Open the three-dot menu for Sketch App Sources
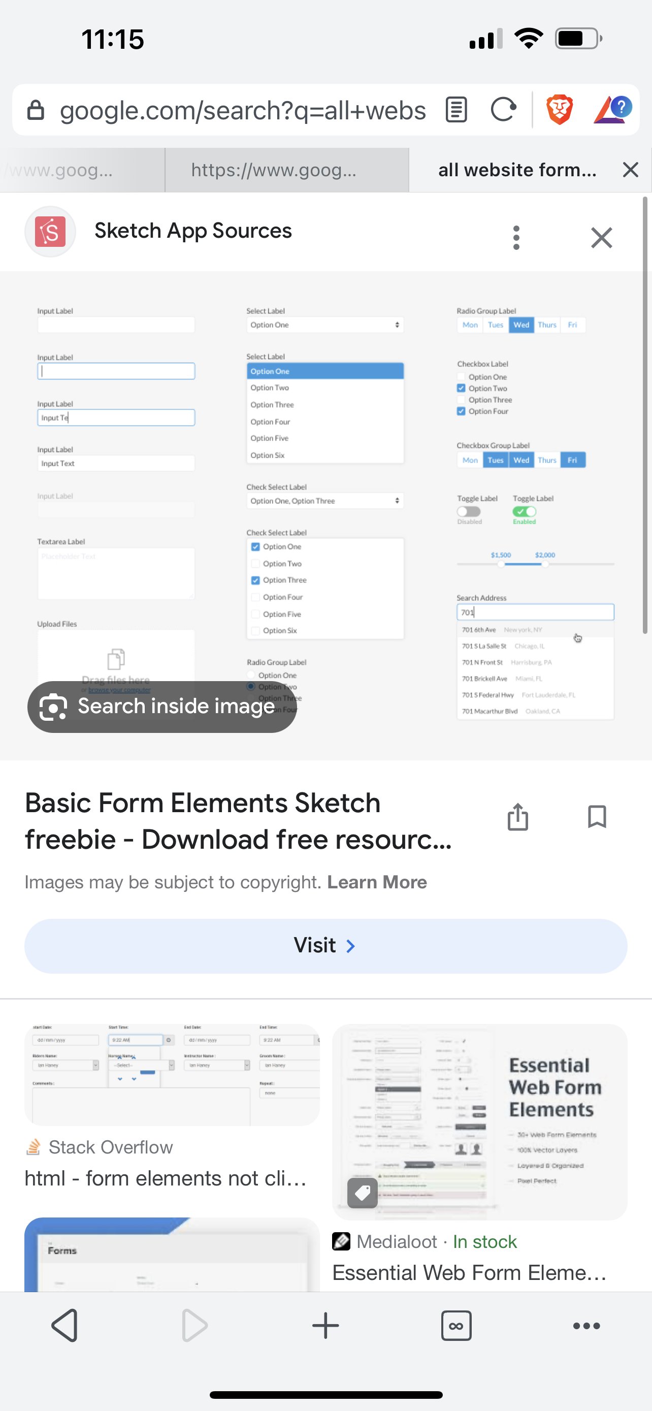The width and height of the screenshot is (652, 1411). [x=516, y=238]
